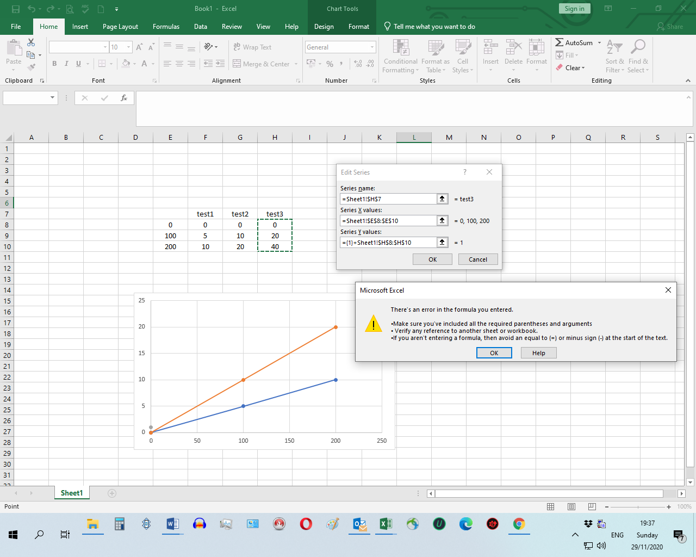Switch to the Page Layout tab
This screenshot has width=696, height=557.
(x=120, y=27)
